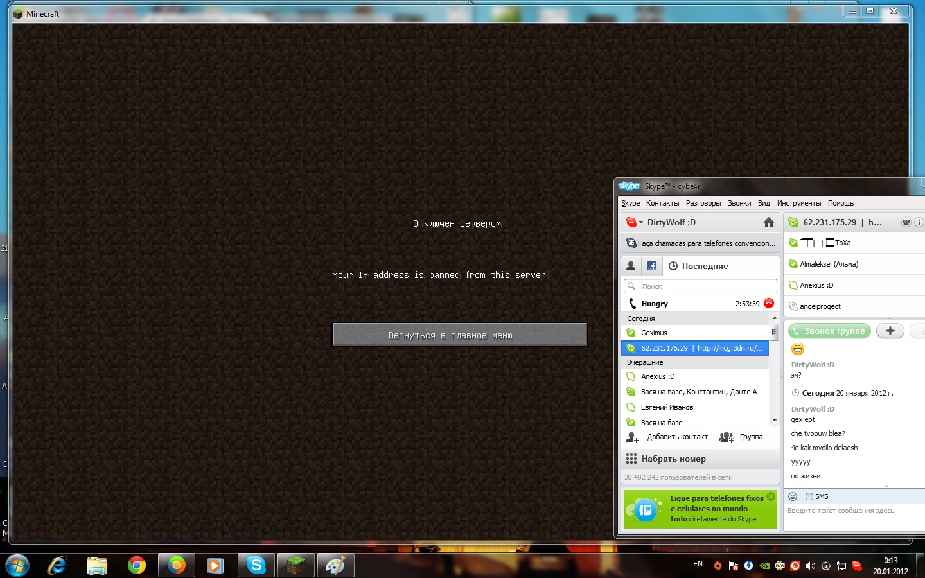Open the Набрать номер dial pad
925x578 pixels.
pyautogui.click(x=700, y=459)
